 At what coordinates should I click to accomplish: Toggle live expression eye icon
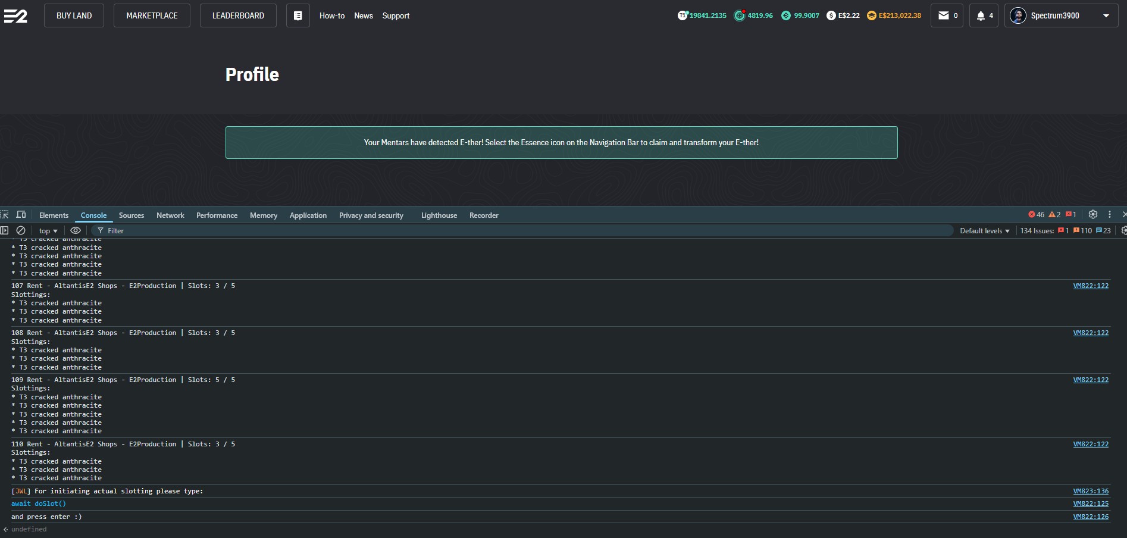click(x=76, y=230)
